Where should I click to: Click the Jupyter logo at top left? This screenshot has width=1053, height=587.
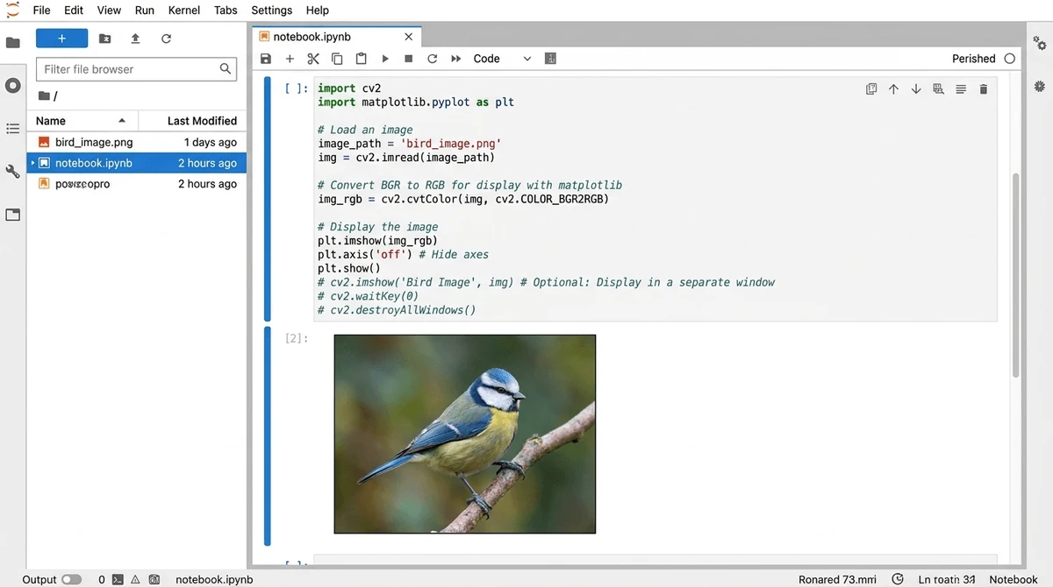12,11
